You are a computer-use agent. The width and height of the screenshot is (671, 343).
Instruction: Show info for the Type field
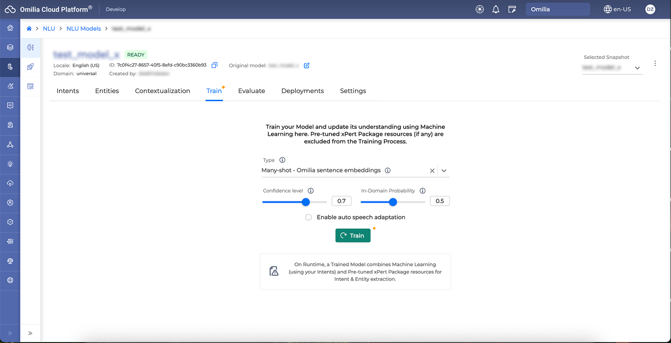tap(282, 160)
